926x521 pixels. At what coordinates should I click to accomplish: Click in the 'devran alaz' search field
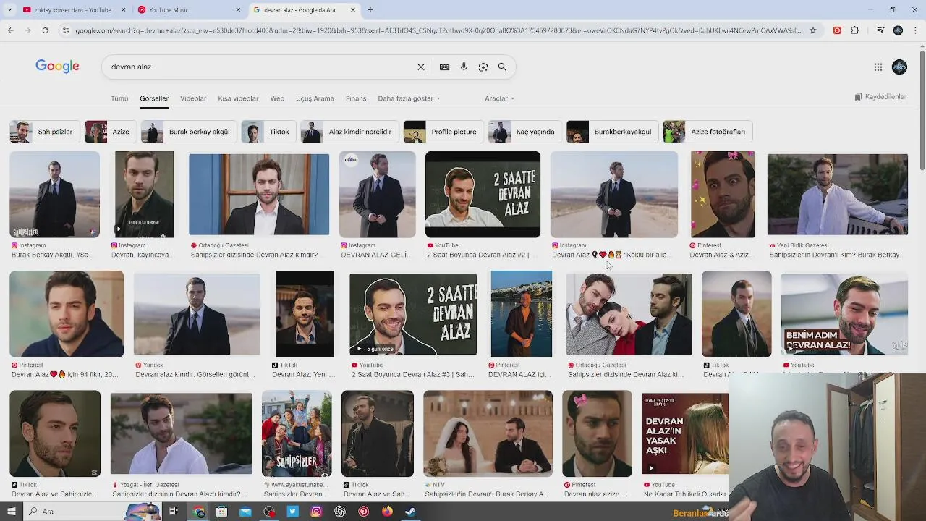click(x=260, y=67)
